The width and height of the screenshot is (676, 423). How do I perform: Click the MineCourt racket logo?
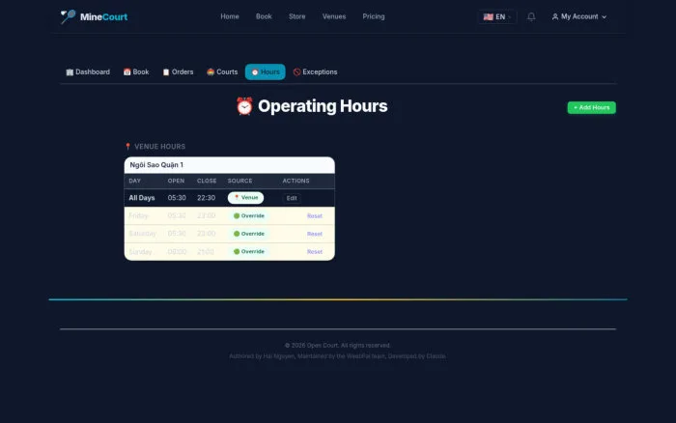tap(68, 16)
